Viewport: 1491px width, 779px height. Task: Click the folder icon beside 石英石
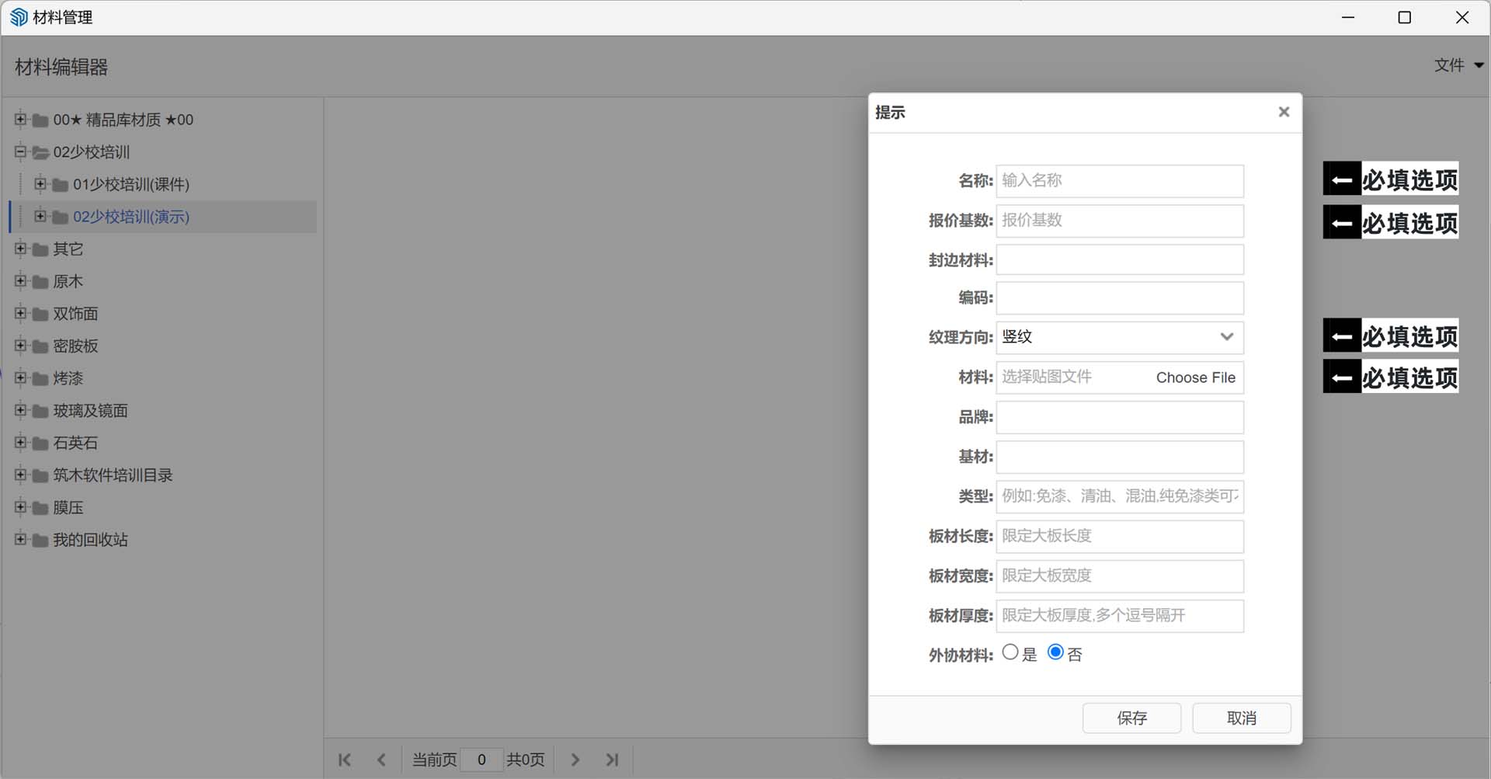tap(38, 443)
